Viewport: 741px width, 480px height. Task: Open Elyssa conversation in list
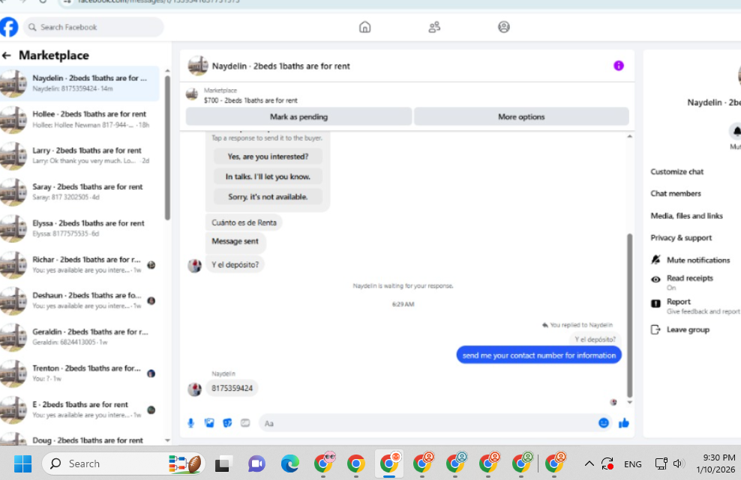(79, 228)
